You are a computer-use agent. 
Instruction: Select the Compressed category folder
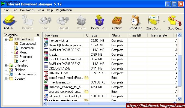pyautogui.click(x=28, y=44)
